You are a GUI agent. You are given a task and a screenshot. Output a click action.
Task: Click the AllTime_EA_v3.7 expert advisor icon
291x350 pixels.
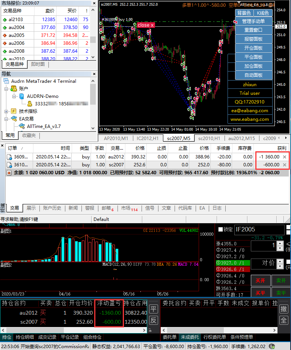click(x=22, y=126)
